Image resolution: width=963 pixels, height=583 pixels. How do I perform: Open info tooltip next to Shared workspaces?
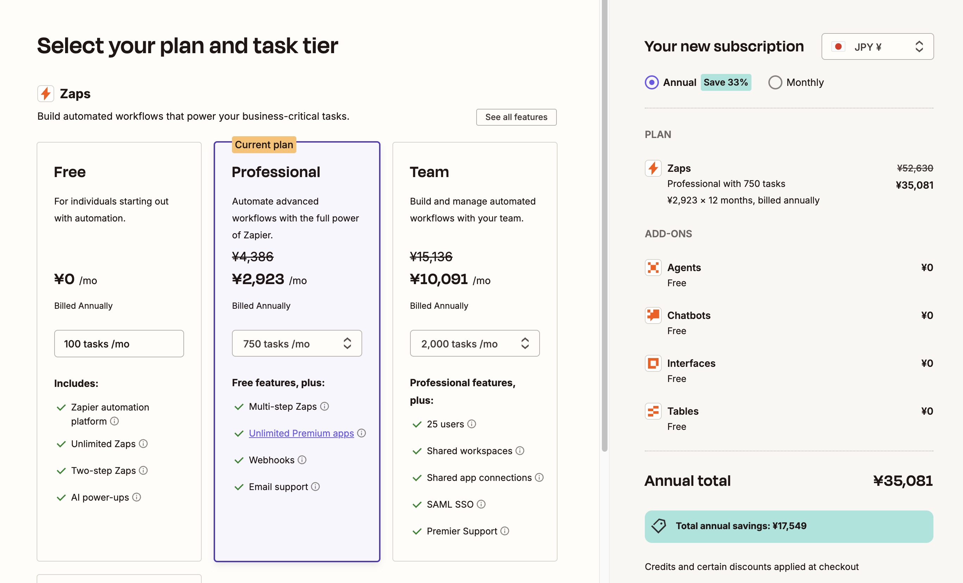[x=520, y=451]
